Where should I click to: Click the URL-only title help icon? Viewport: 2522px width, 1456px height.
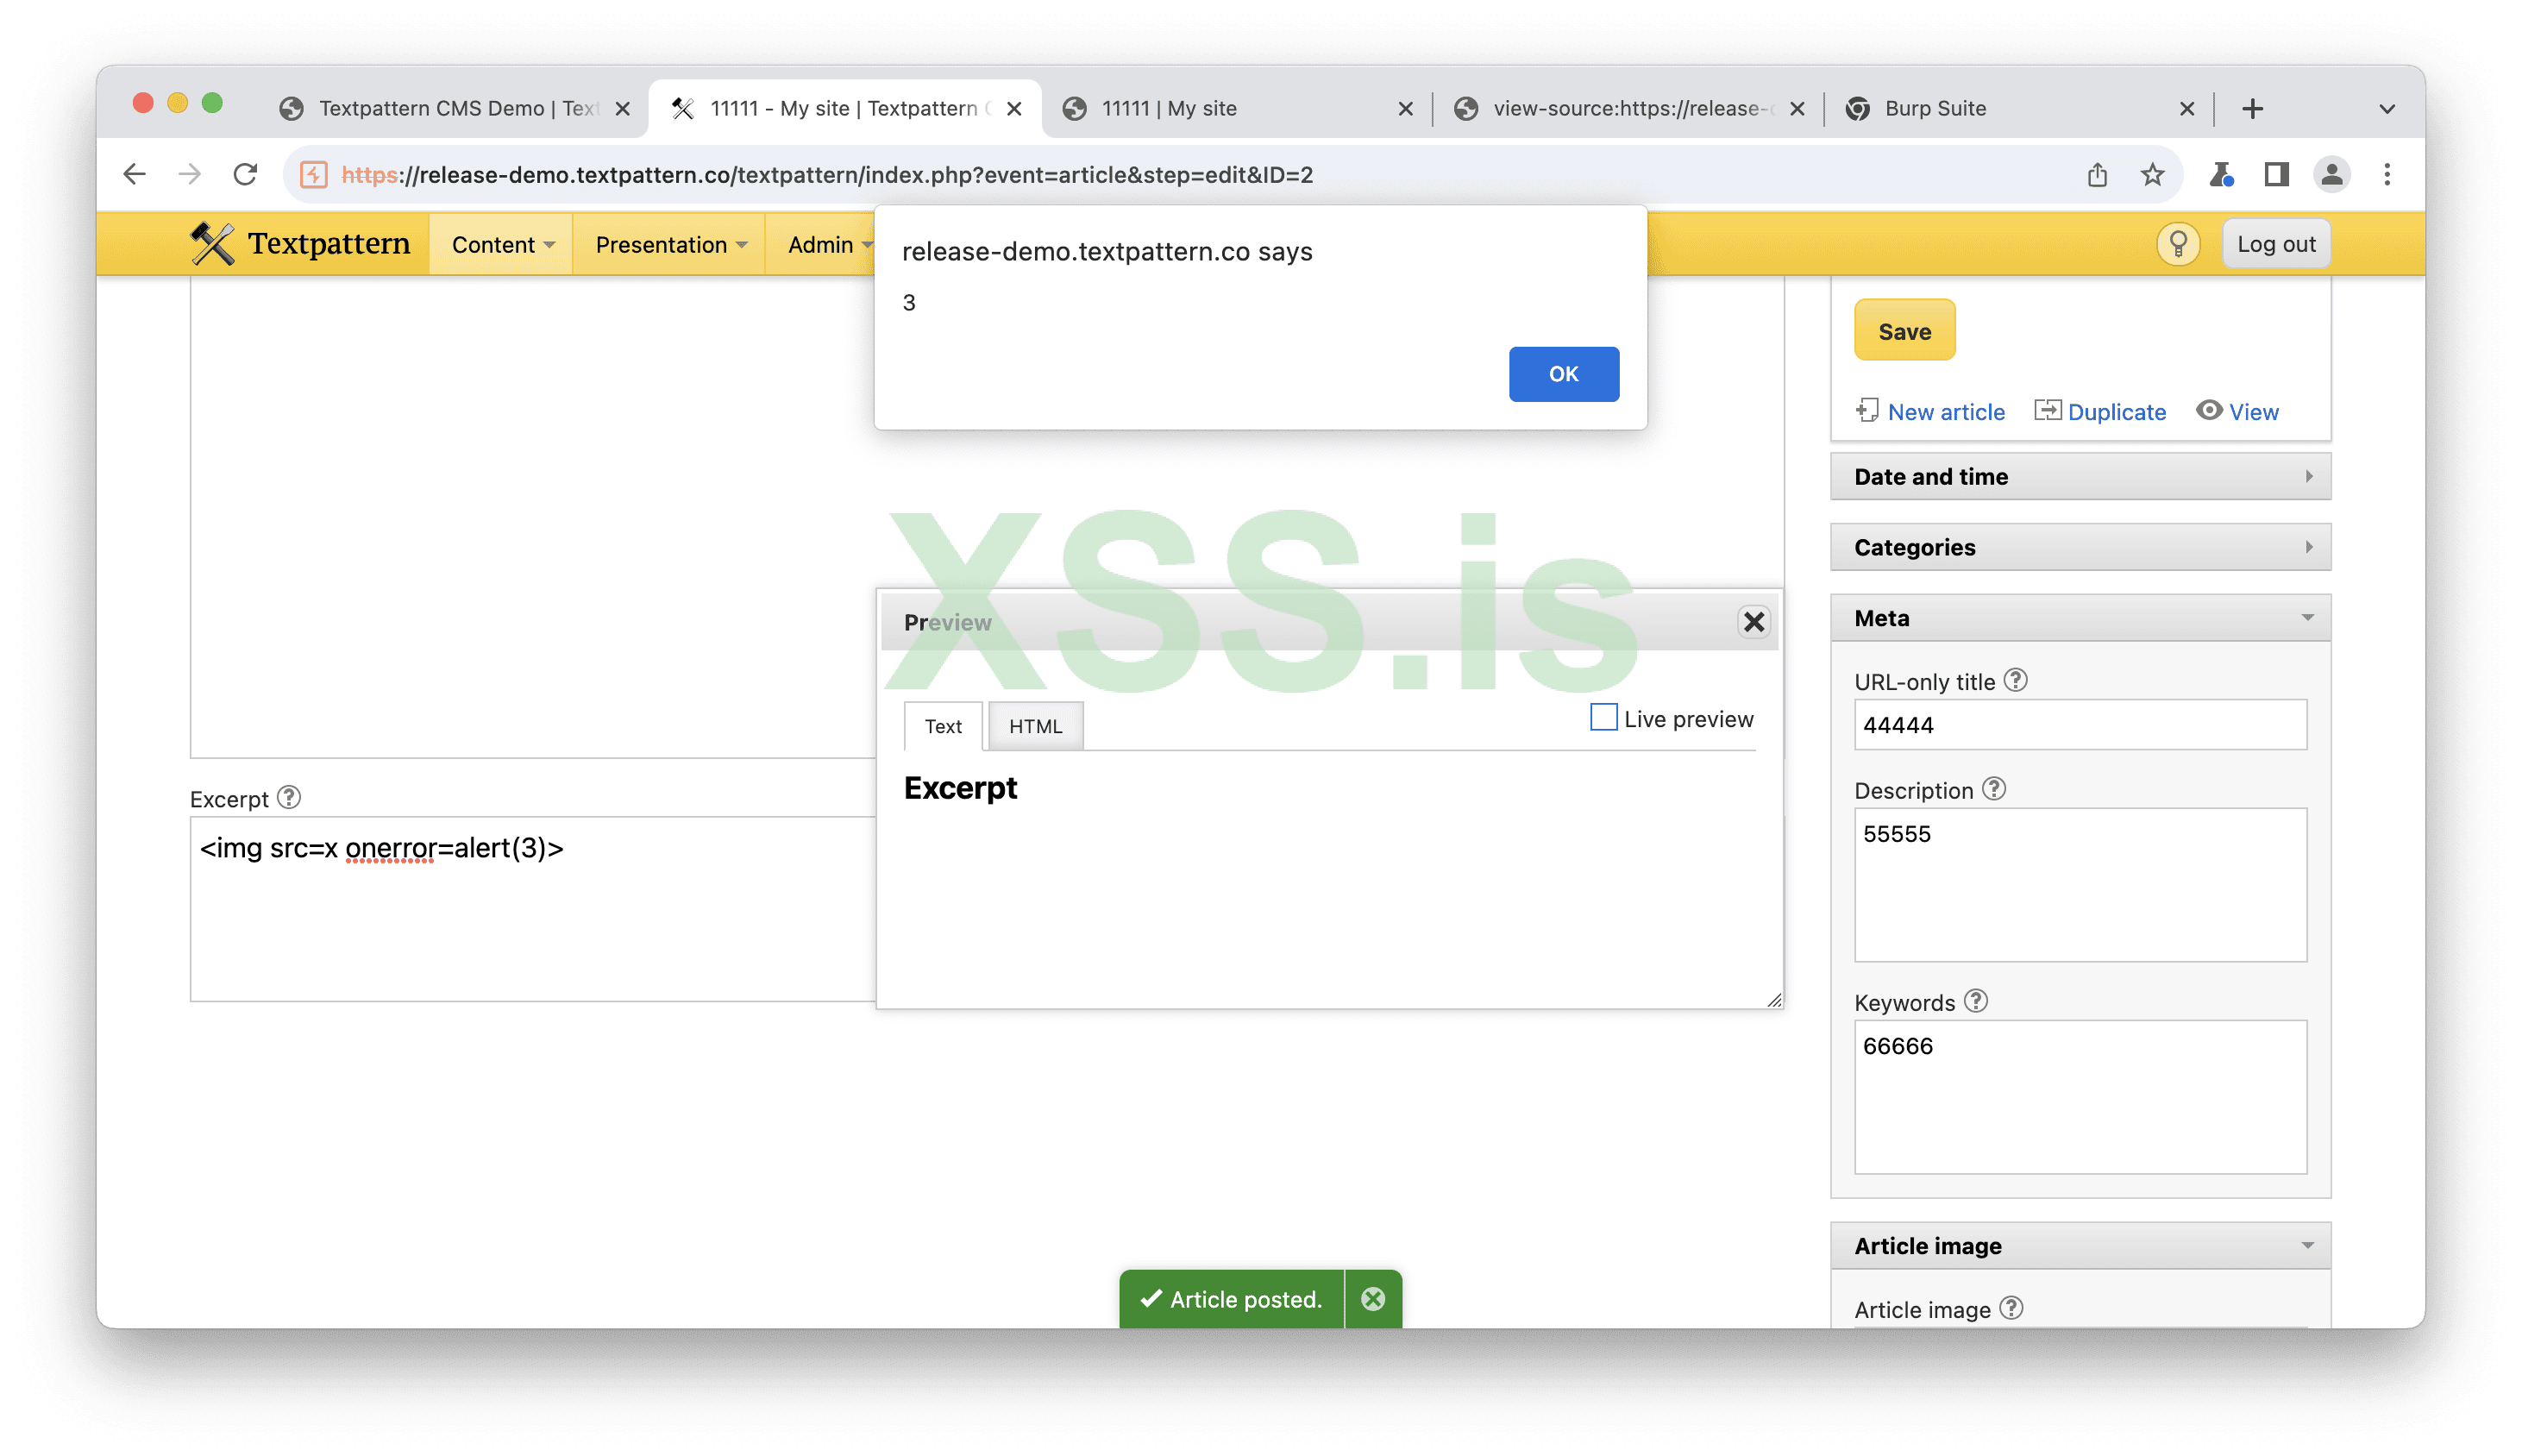[x=2015, y=680]
